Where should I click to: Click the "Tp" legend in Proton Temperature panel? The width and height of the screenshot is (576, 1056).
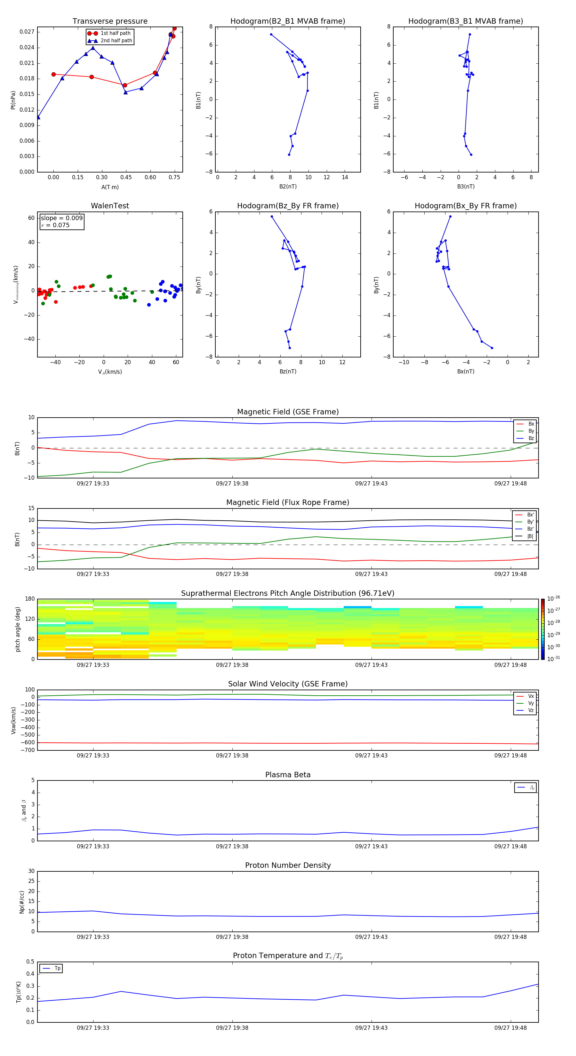(x=51, y=968)
